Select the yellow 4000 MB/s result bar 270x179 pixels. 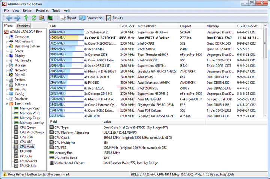coord(67,38)
